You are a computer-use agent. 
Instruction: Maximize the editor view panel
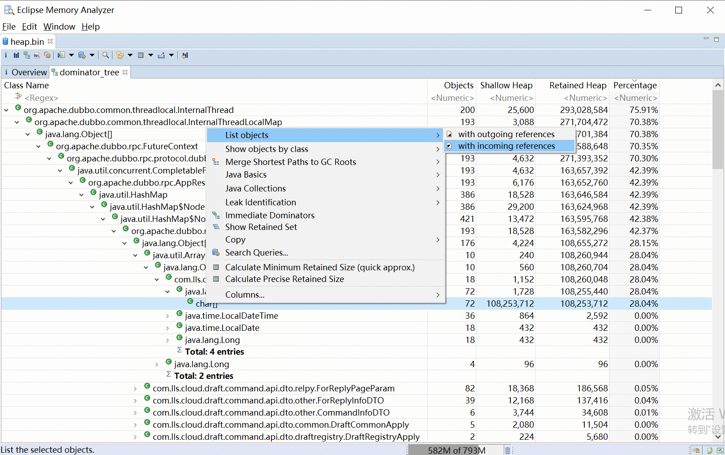[716, 39]
